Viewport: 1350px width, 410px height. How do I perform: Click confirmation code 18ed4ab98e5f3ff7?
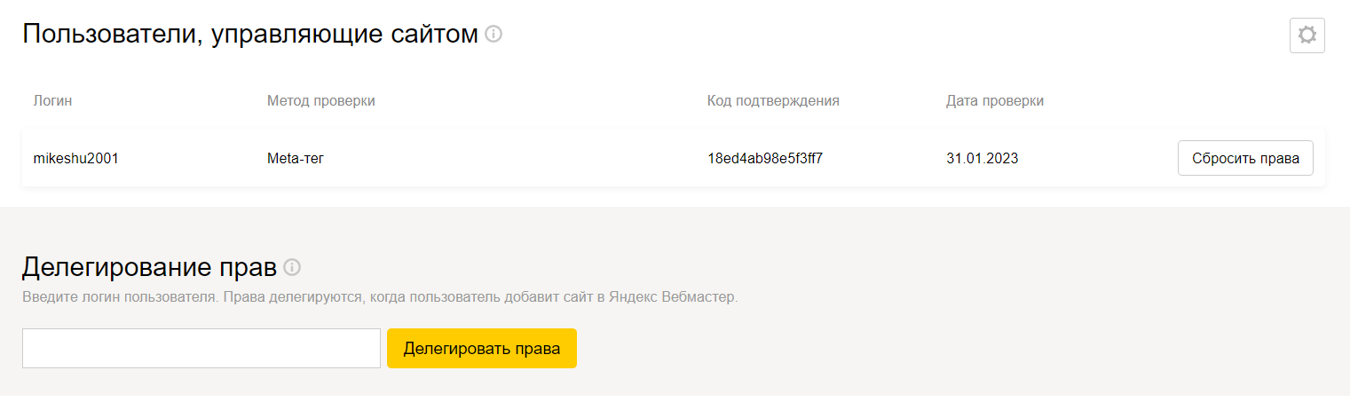tap(765, 159)
